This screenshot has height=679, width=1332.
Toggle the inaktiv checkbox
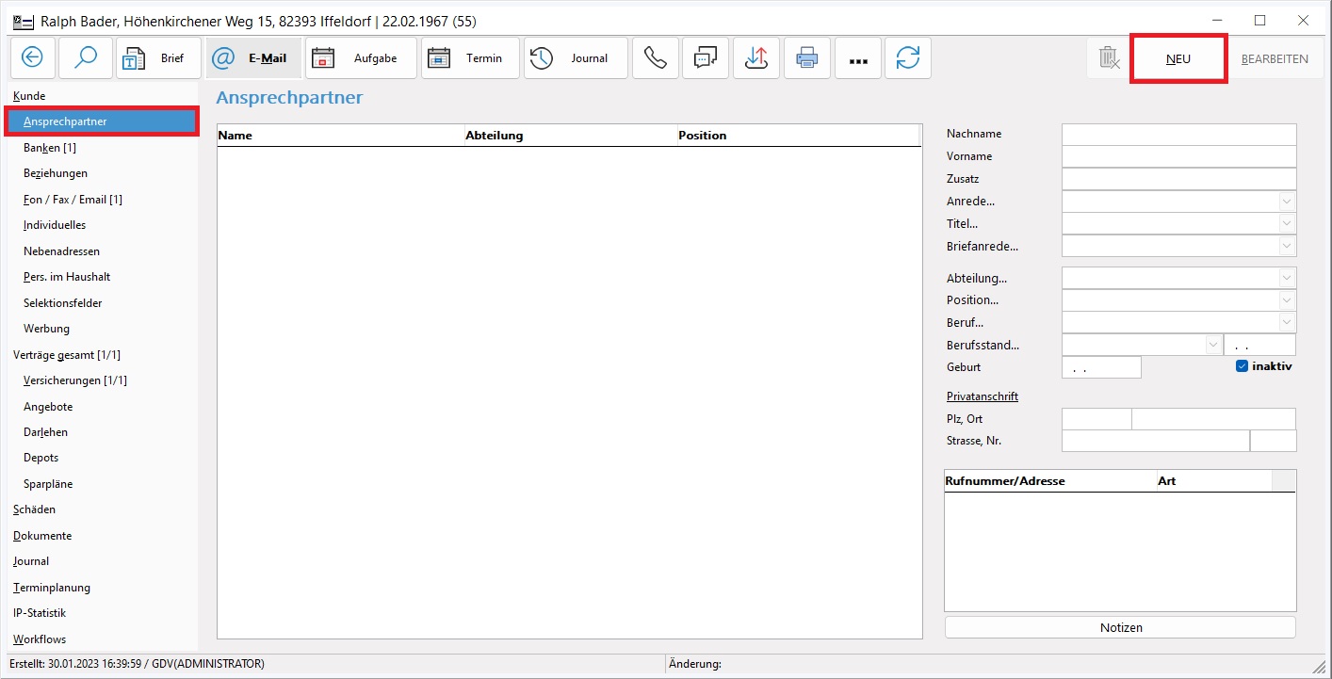[x=1242, y=366]
